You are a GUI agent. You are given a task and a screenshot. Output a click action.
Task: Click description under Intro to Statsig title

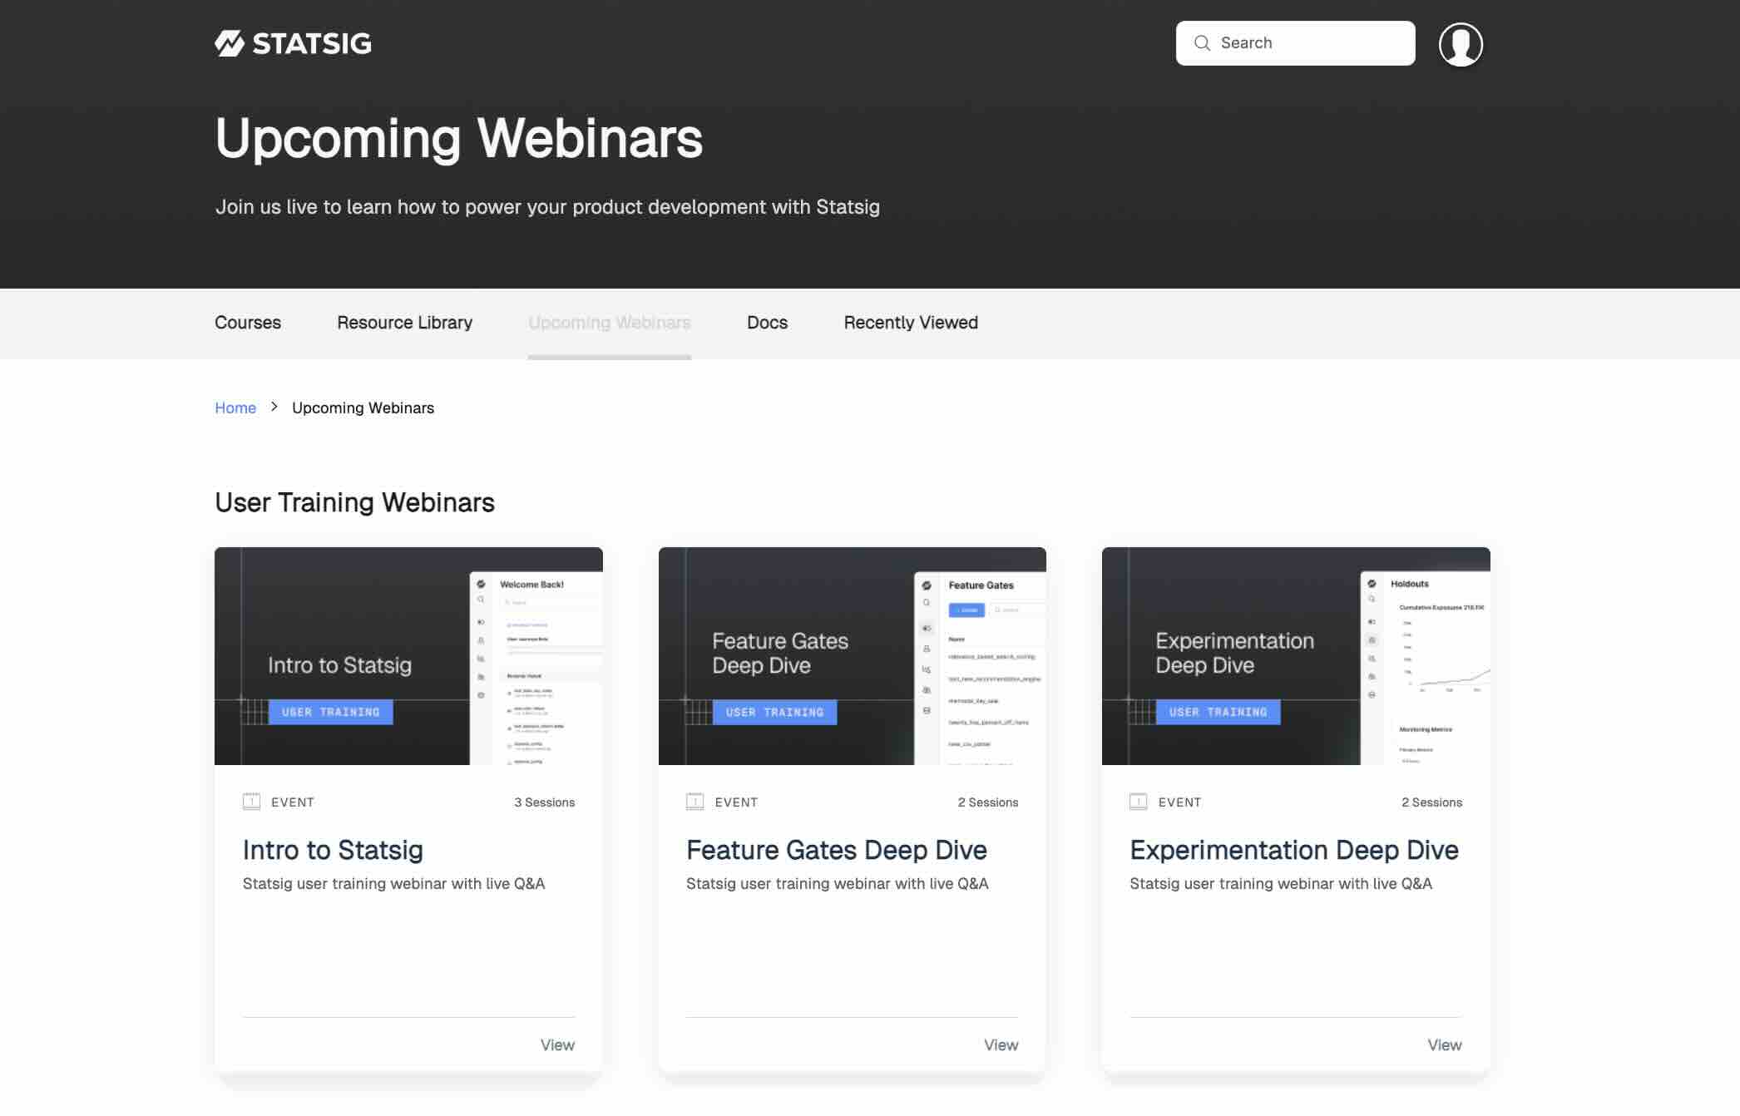[393, 884]
